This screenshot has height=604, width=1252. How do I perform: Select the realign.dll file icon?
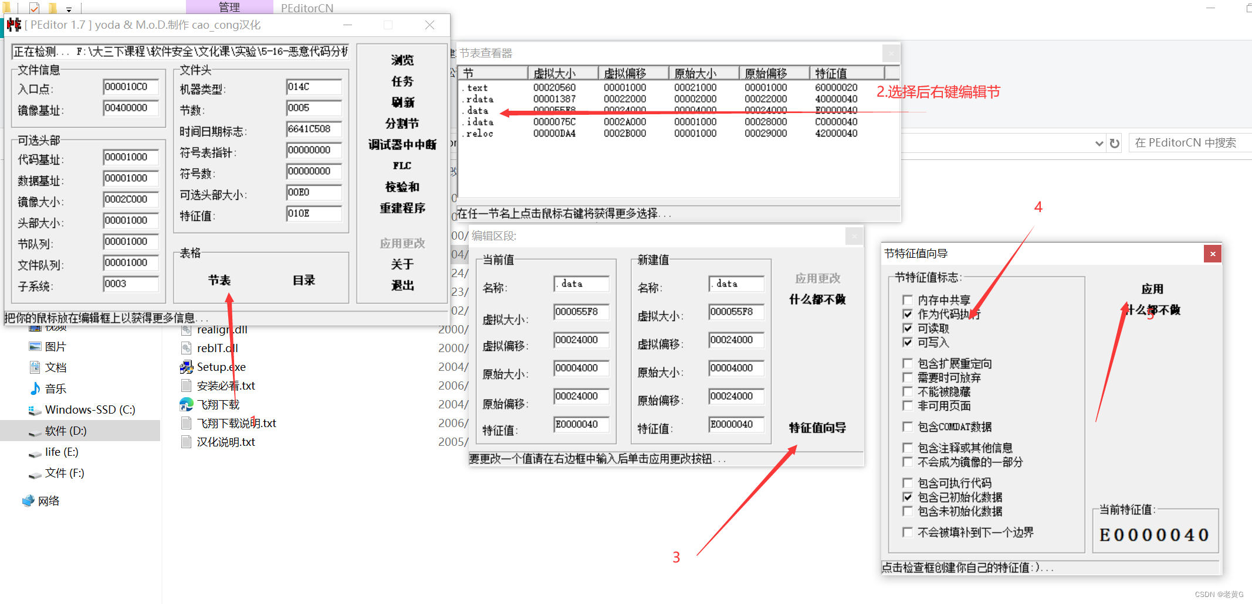[187, 329]
